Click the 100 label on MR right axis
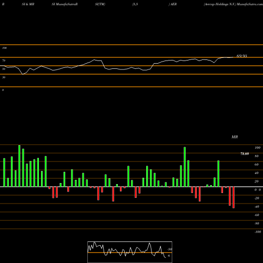Viewport: 263px width, 263px height. (x=257, y=148)
